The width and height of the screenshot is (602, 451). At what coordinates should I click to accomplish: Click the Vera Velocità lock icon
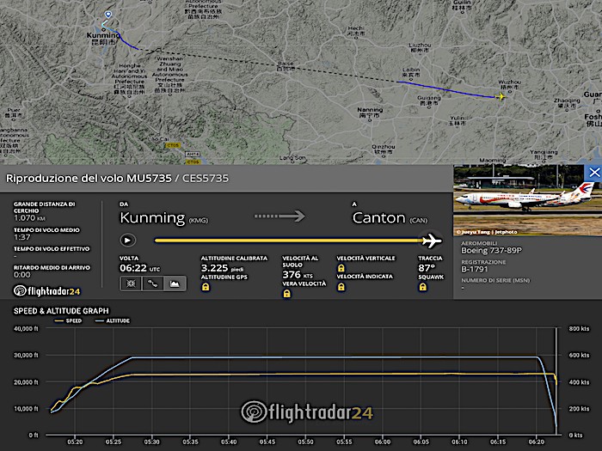pos(286,294)
